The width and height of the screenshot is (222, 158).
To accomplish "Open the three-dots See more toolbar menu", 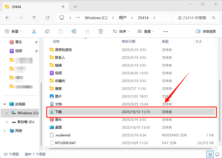I will [166, 31].
